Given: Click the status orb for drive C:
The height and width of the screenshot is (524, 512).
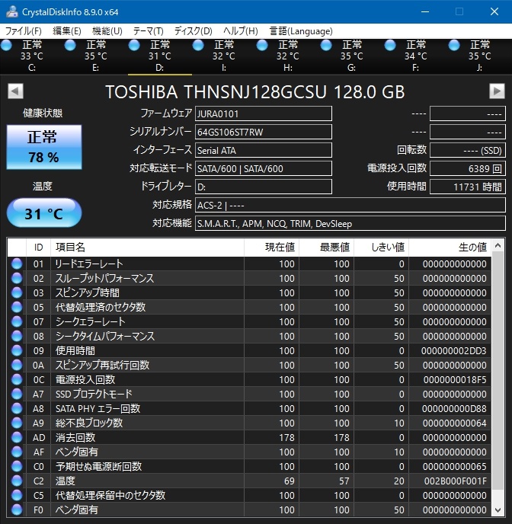Looking at the screenshot, I should [x=7, y=46].
